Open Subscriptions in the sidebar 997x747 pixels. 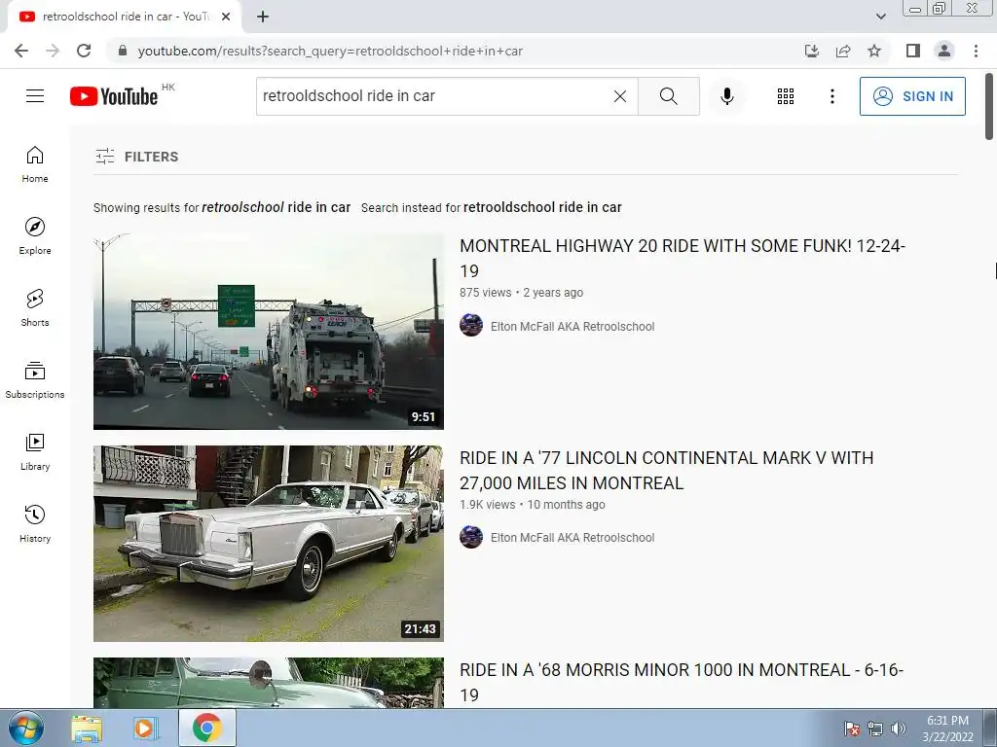(35, 379)
